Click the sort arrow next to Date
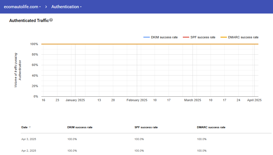The width and height of the screenshot is (273, 155). pyautogui.click(x=30, y=127)
